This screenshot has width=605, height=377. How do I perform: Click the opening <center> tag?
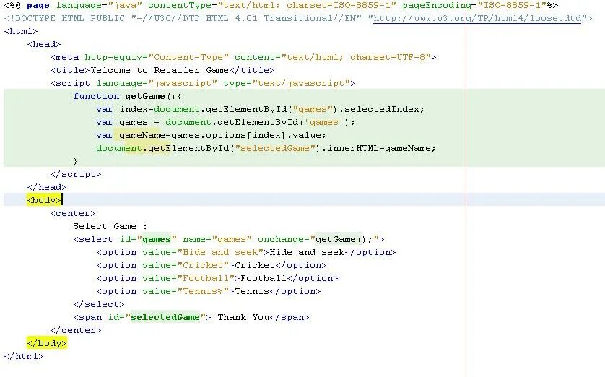click(x=72, y=213)
